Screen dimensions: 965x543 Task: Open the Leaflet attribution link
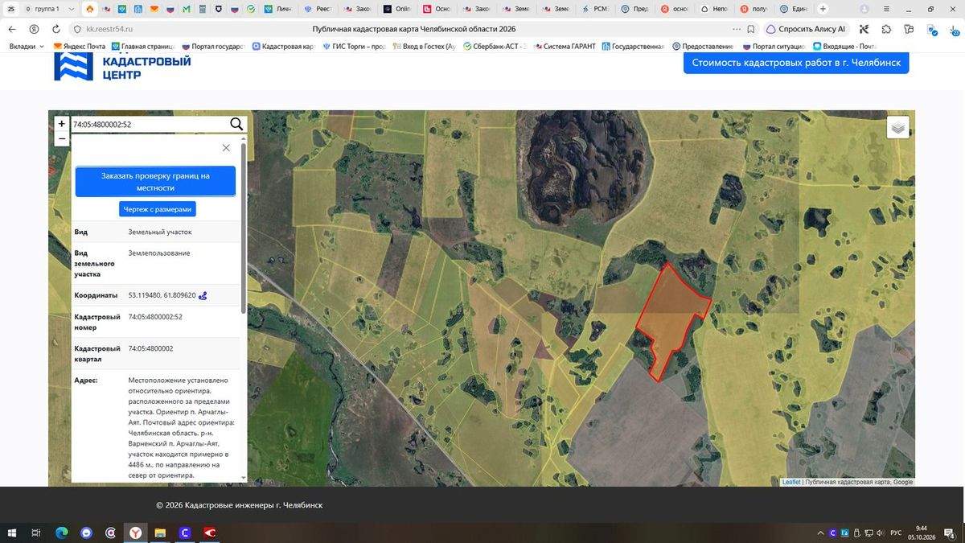pyautogui.click(x=791, y=482)
